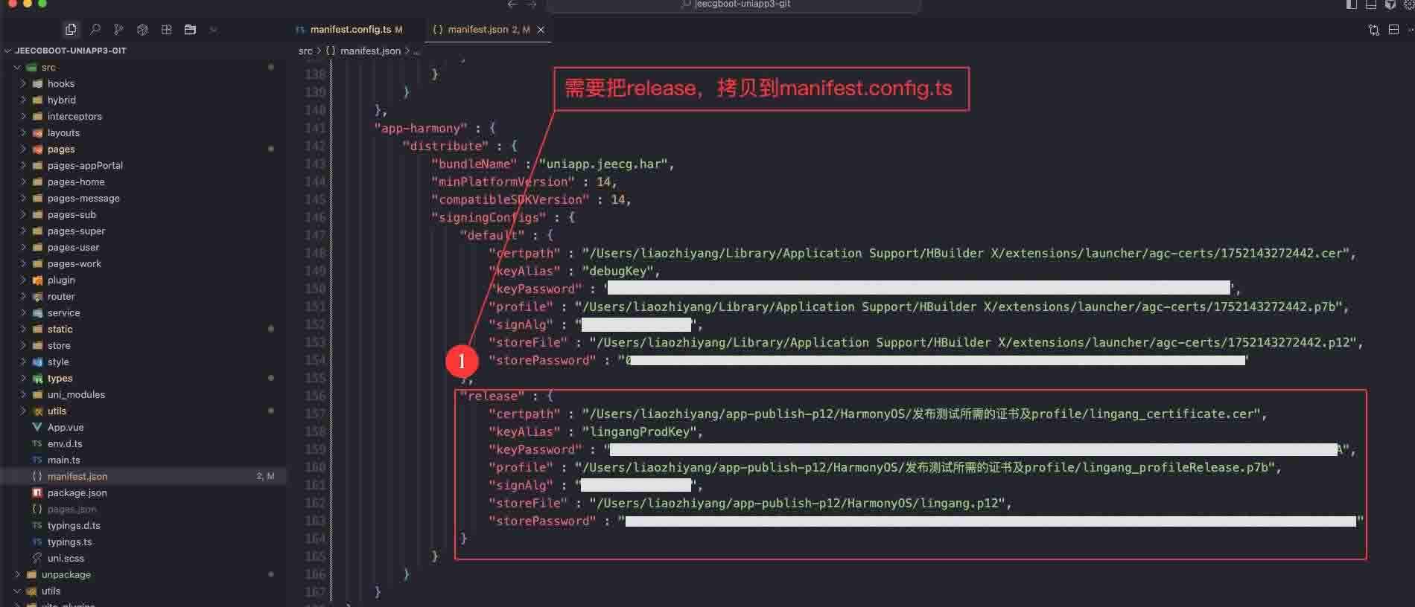Close the manifest.json tab
The width and height of the screenshot is (1415, 607).
[x=541, y=30]
